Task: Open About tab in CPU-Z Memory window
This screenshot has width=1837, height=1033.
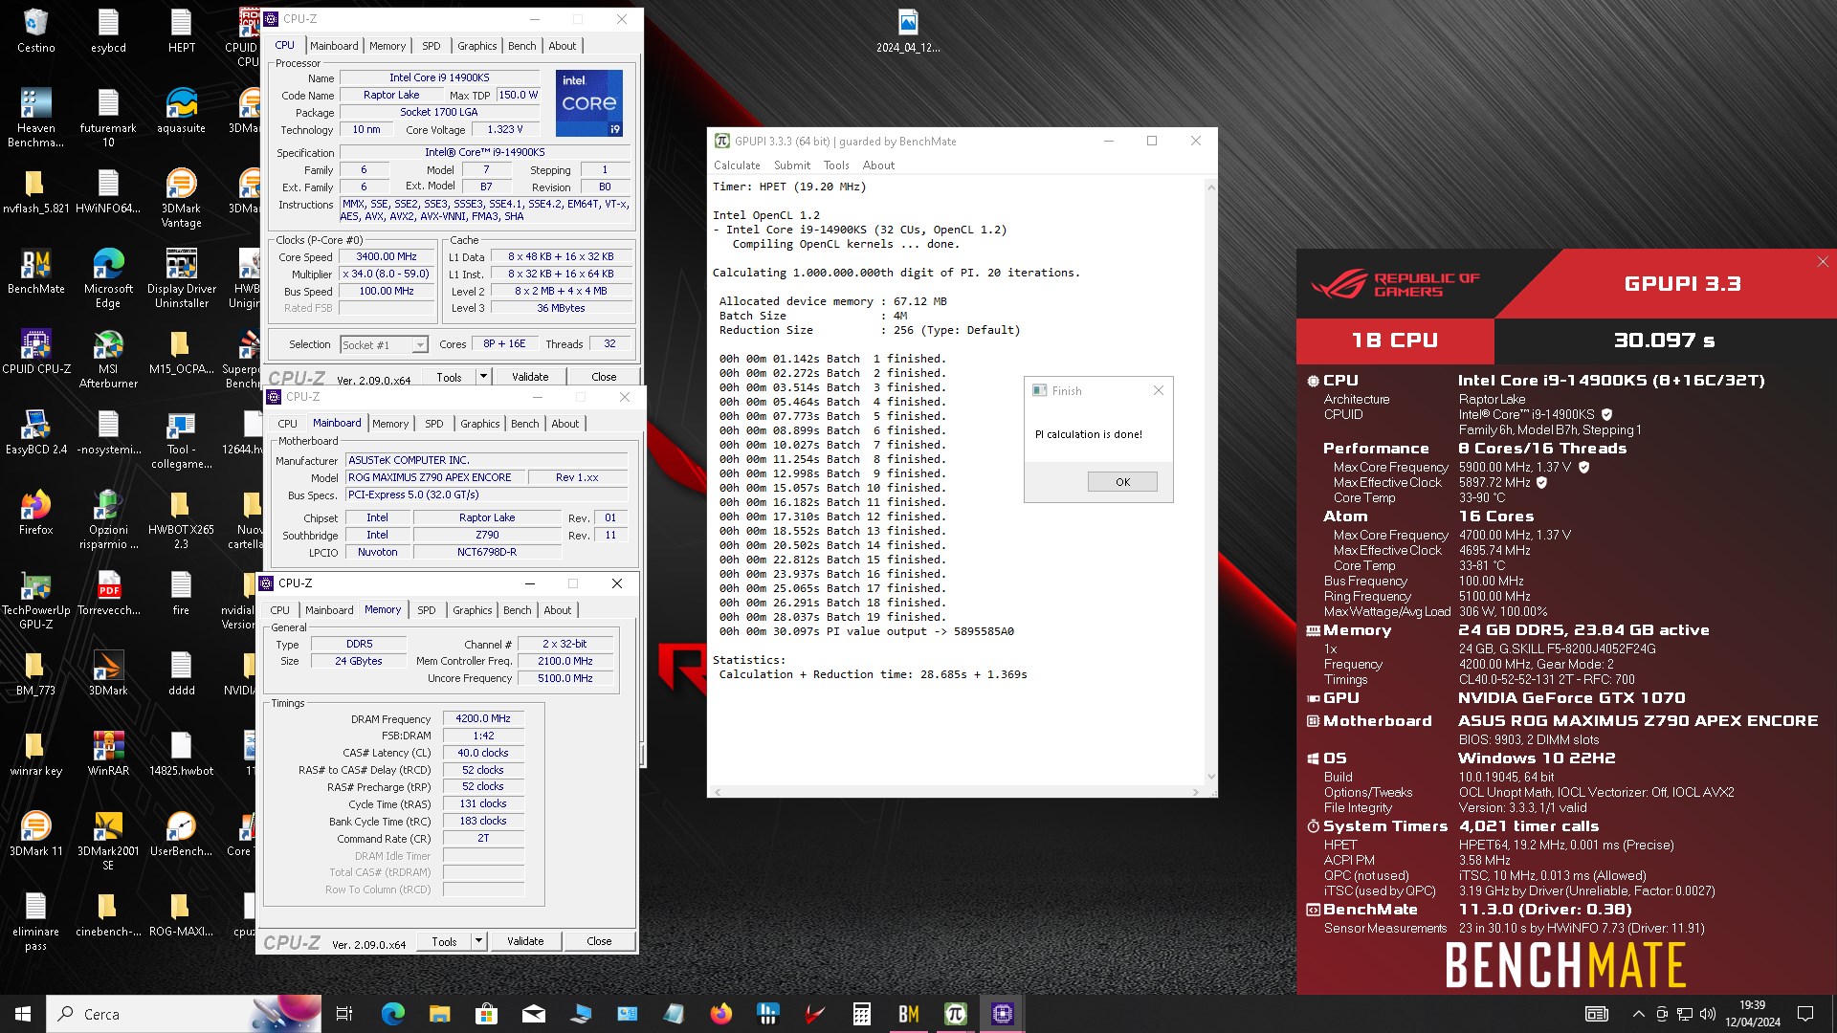Action: pyautogui.click(x=558, y=610)
